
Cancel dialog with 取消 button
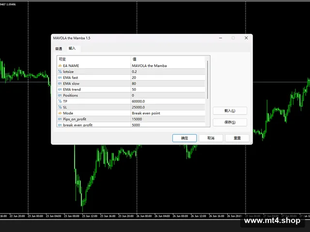[211, 138]
